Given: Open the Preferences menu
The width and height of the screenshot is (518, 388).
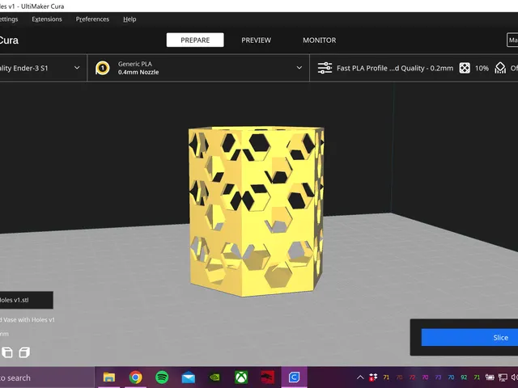Looking at the screenshot, I should click(92, 19).
